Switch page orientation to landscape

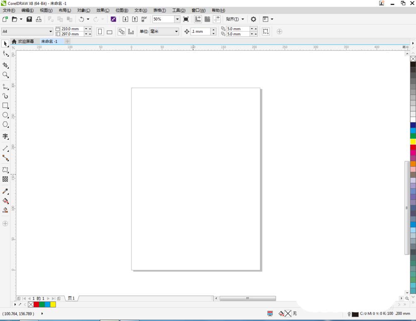click(x=109, y=31)
